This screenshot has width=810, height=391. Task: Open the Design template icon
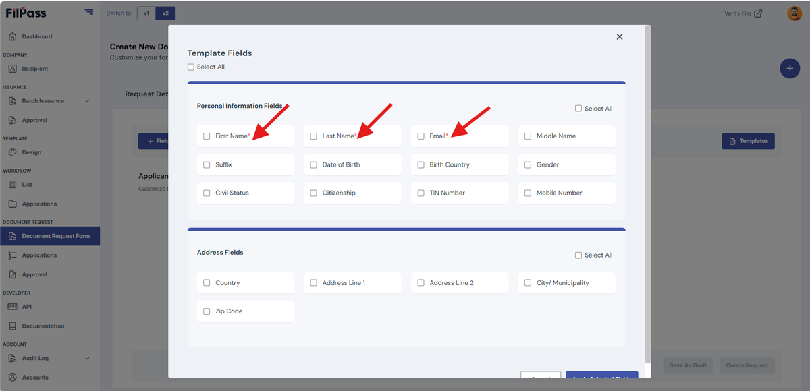coord(13,152)
